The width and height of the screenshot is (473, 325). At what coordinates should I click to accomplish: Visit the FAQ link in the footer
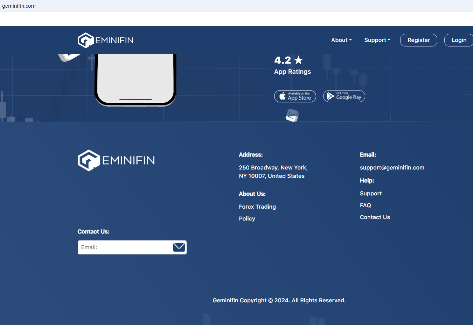point(365,205)
